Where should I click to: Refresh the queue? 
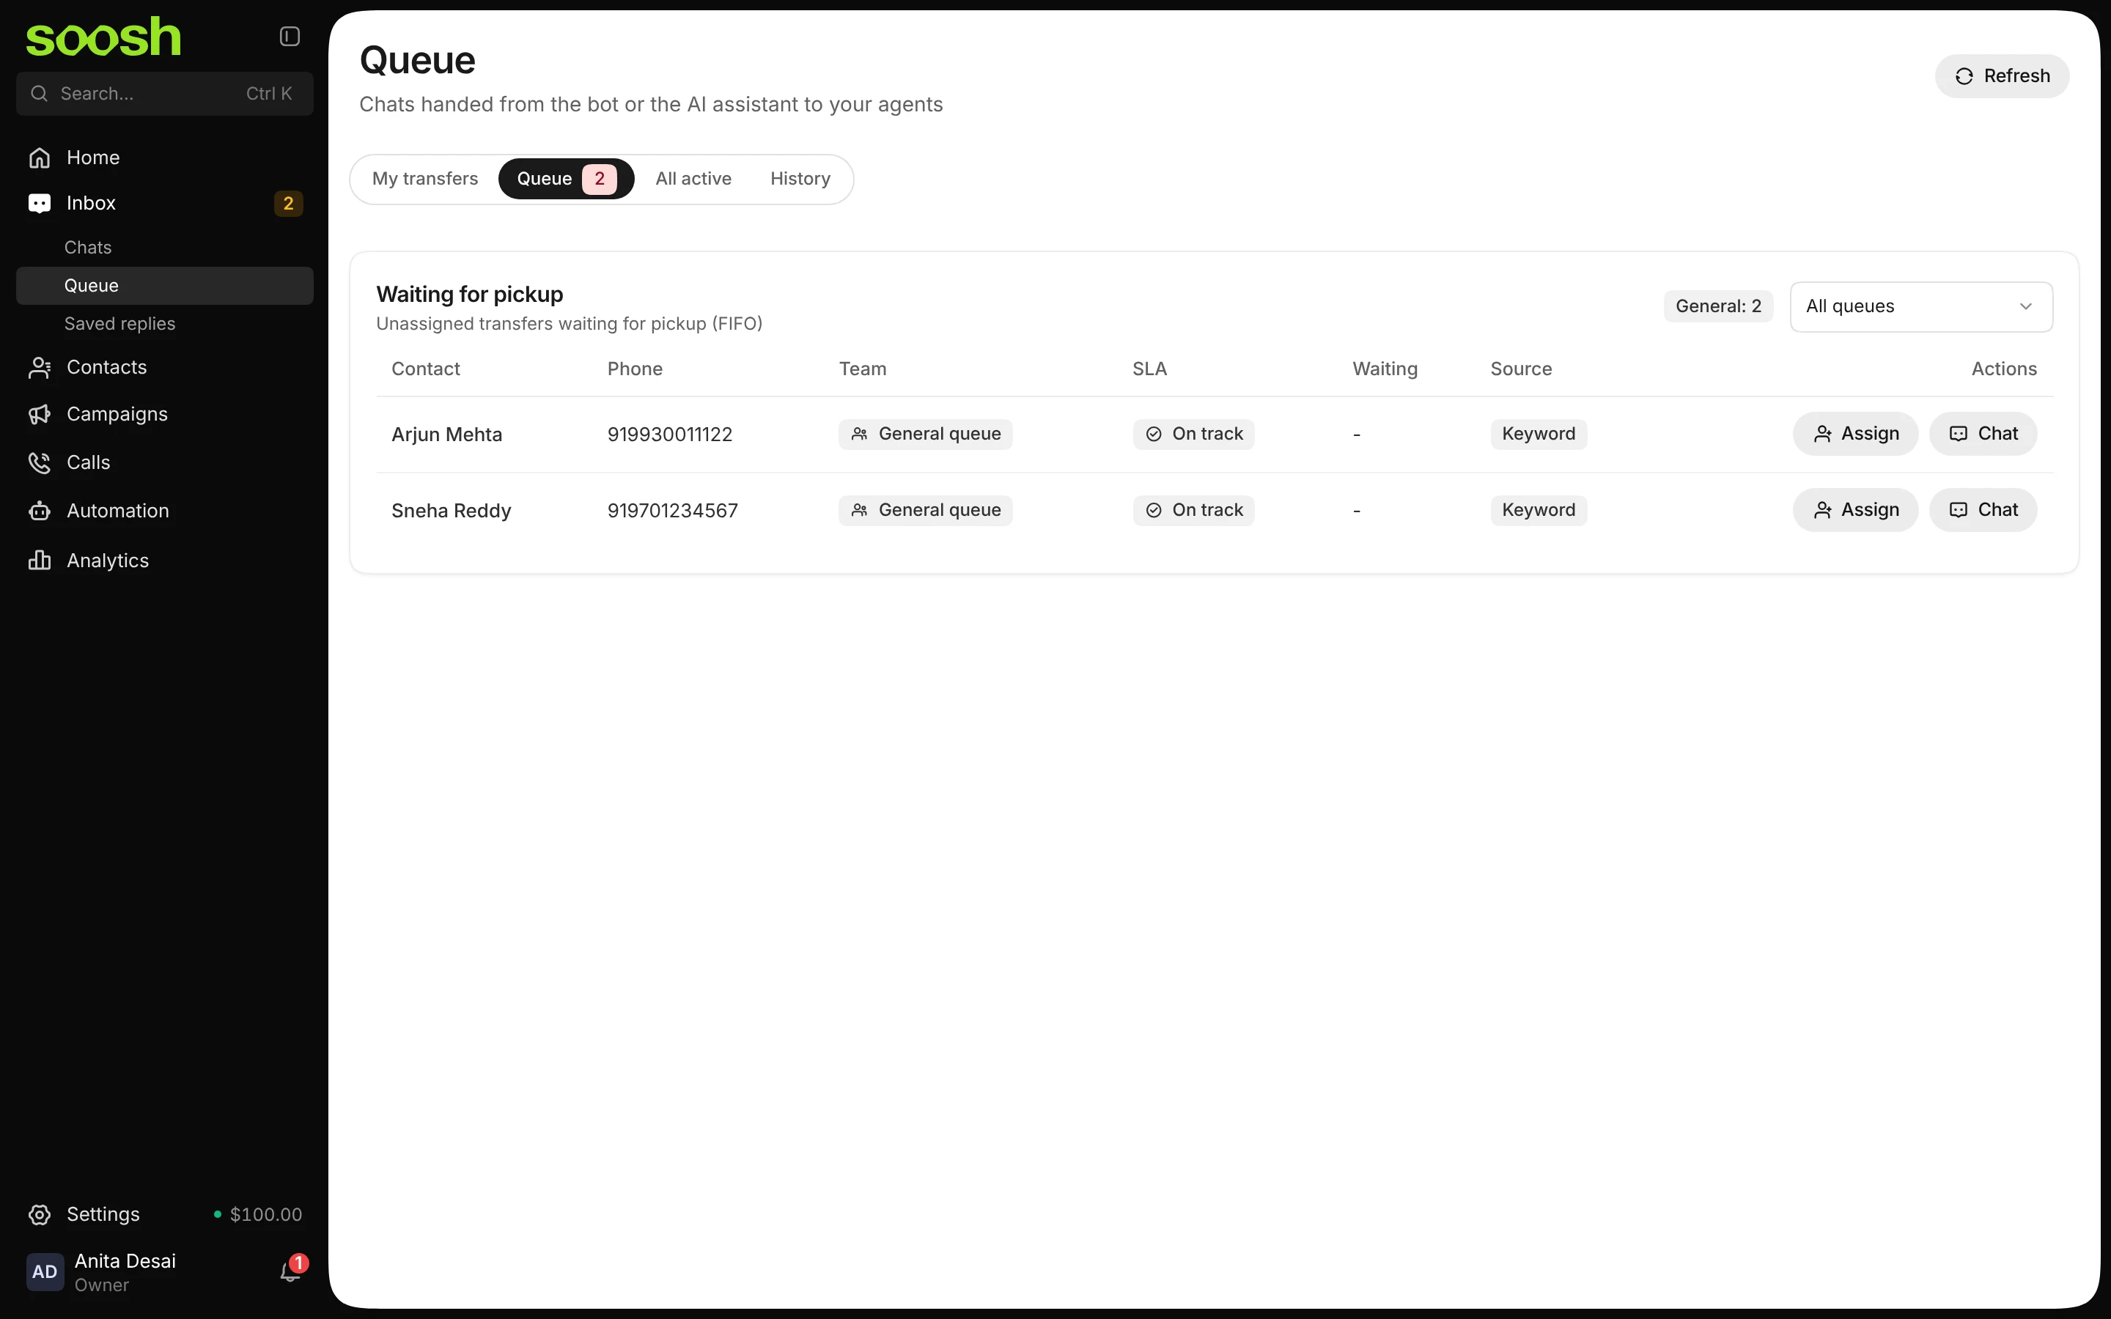coord(2002,76)
